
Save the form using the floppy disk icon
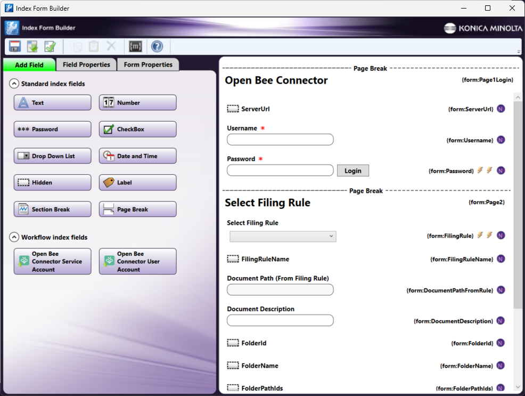(14, 46)
